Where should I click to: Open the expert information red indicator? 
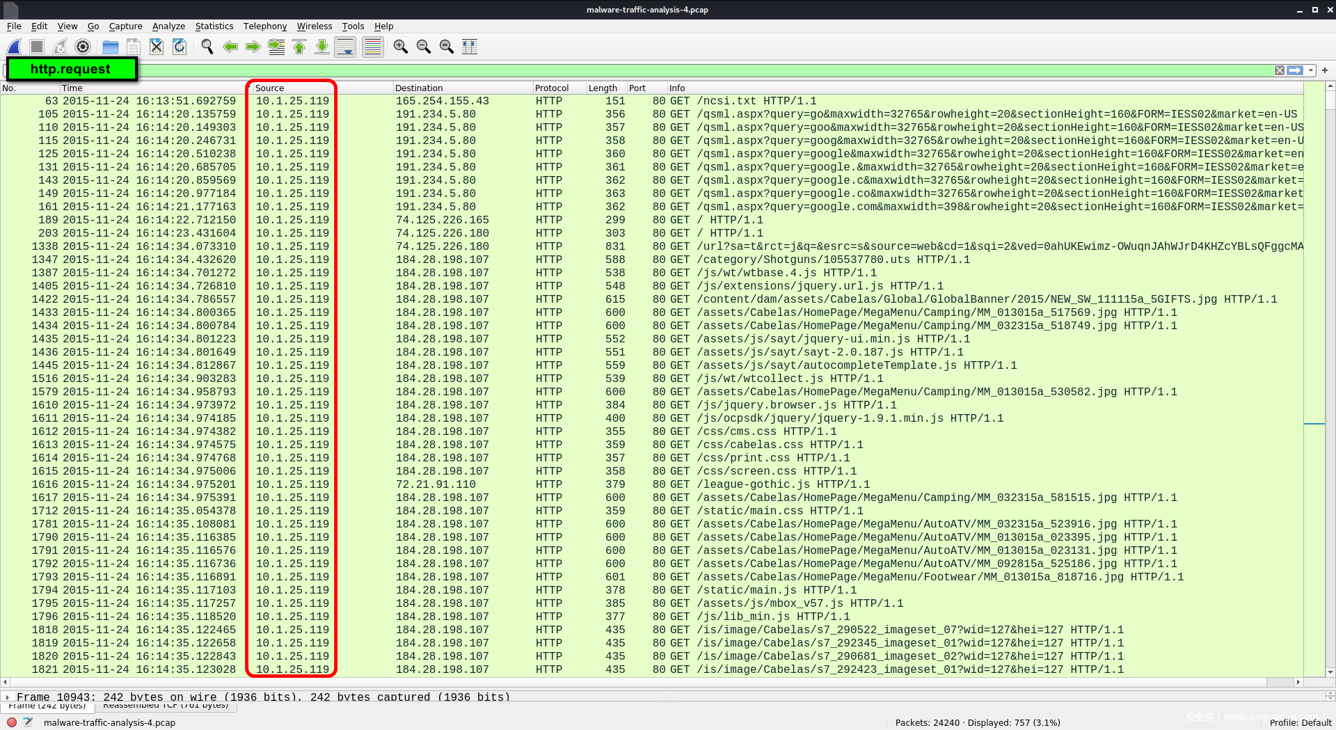pos(12,722)
